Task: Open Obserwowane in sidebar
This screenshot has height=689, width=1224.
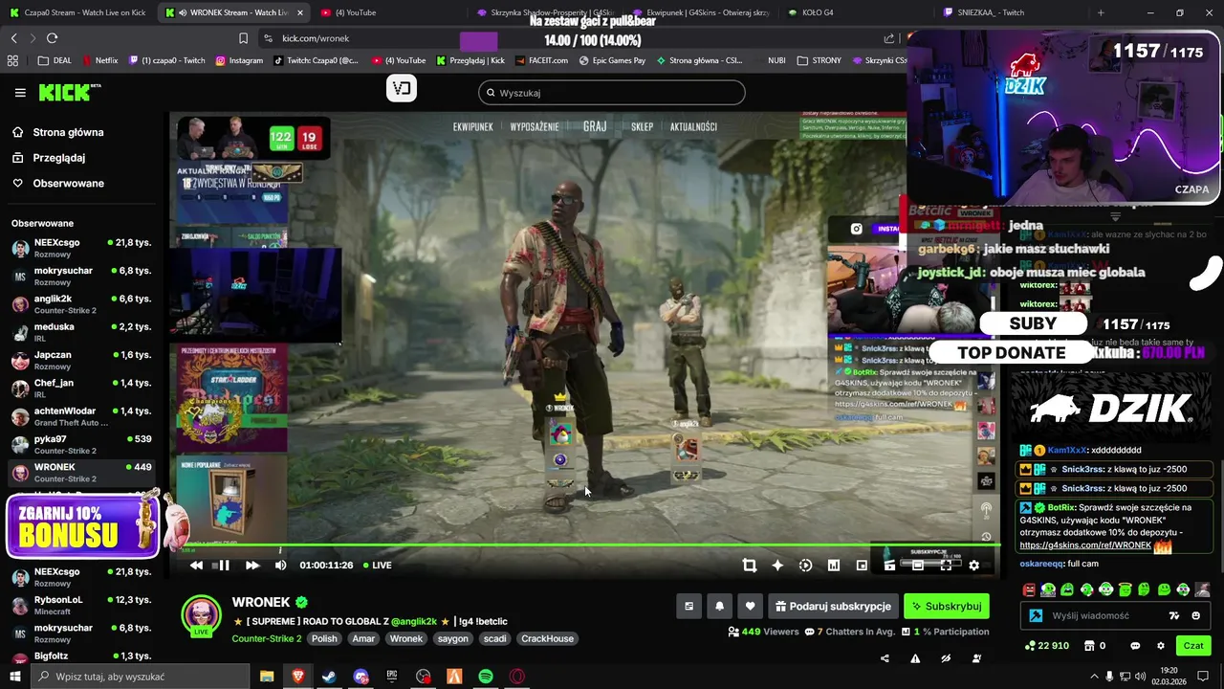Action: coord(68,183)
